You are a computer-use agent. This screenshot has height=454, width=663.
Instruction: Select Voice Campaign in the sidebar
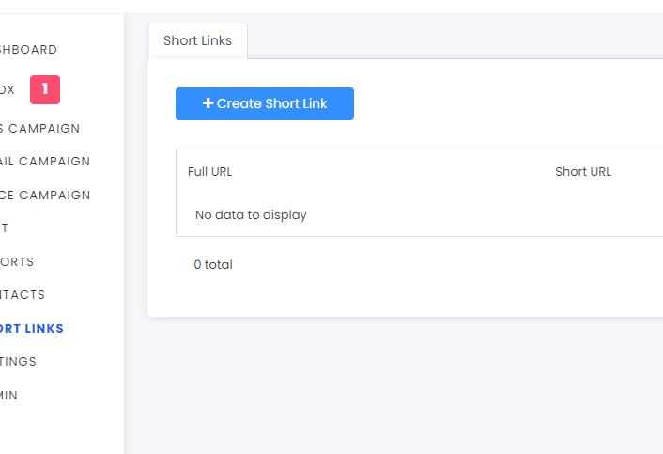pyautogui.click(x=45, y=196)
